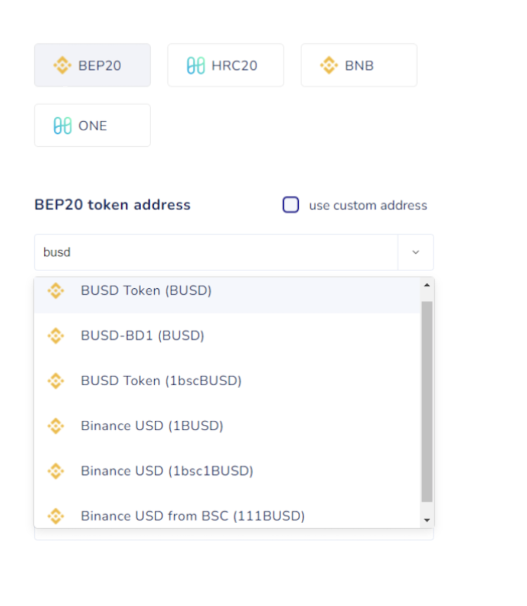Select the BEP20 token type tab
This screenshot has width=527, height=606.
[x=92, y=65]
